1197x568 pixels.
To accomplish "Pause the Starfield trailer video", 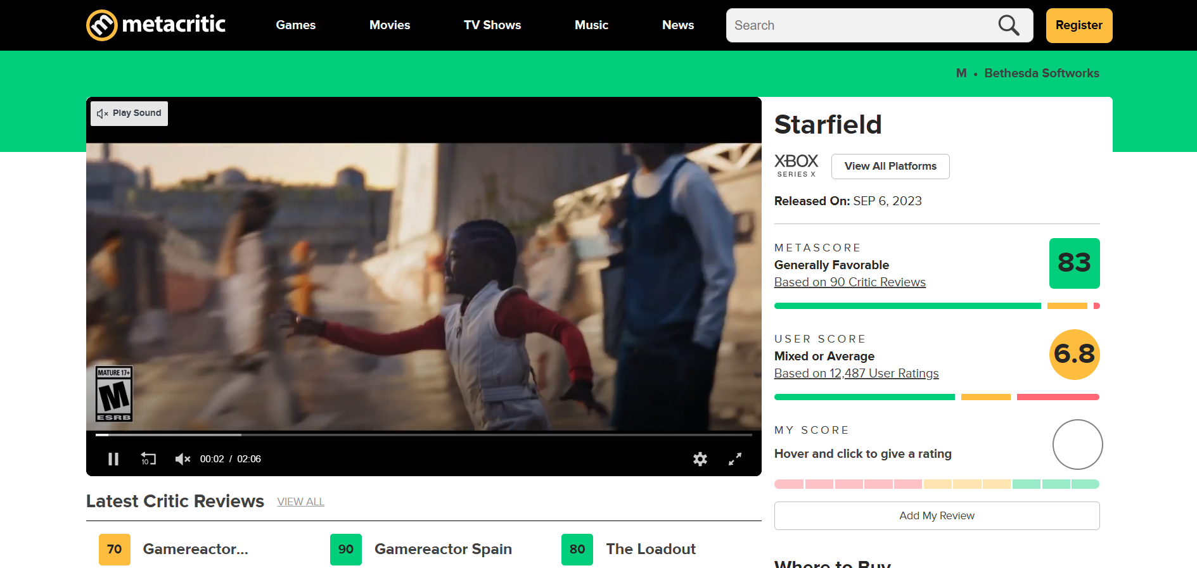I will click(113, 459).
